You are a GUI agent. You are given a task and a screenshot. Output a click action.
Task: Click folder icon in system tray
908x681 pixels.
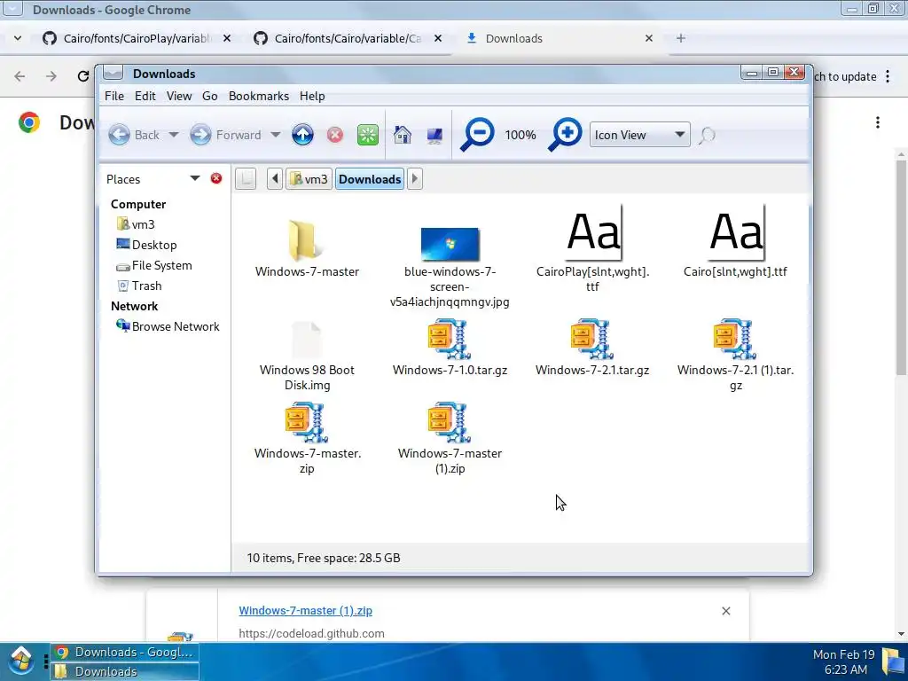click(x=893, y=661)
